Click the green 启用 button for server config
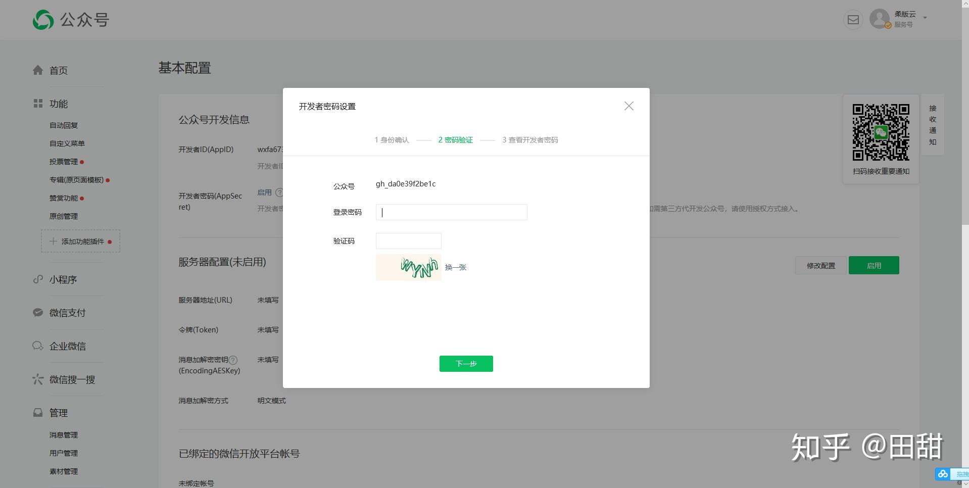Image resolution: width=969 pixels, height=488 pixels. click(874, 265)
